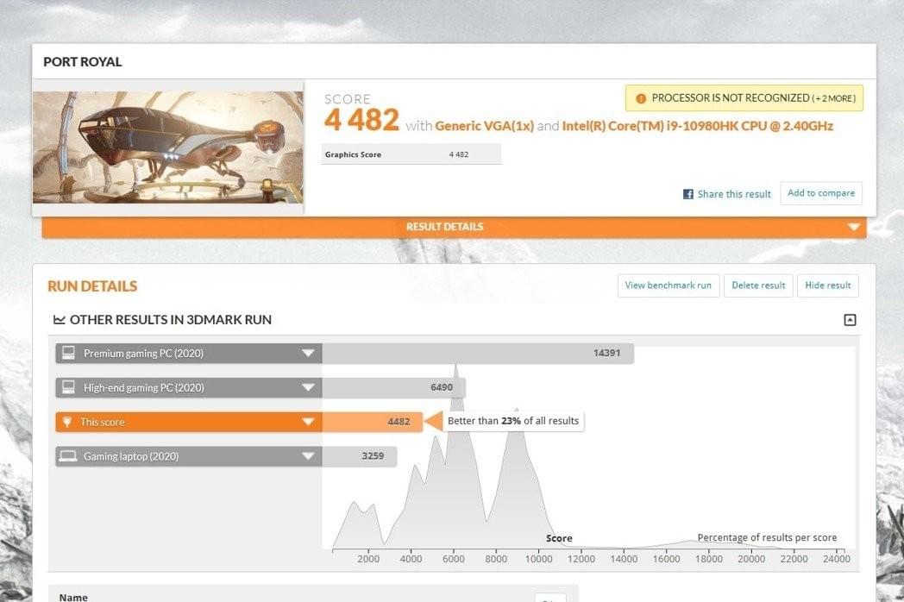Click the Delete result button
Screen dimensions: 904x602
pos(758,285)
